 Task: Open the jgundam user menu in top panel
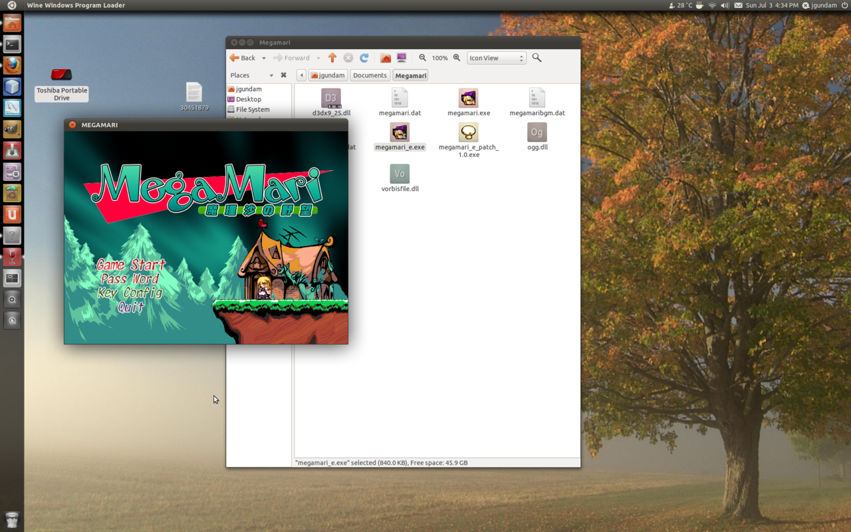pyautogui.click(x=820, y=5)
